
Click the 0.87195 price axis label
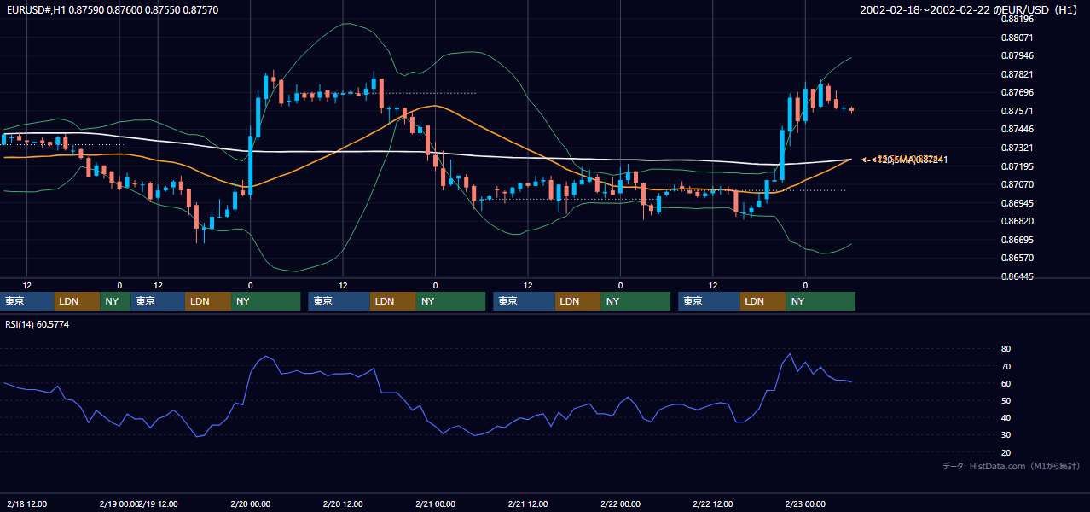1017,166
